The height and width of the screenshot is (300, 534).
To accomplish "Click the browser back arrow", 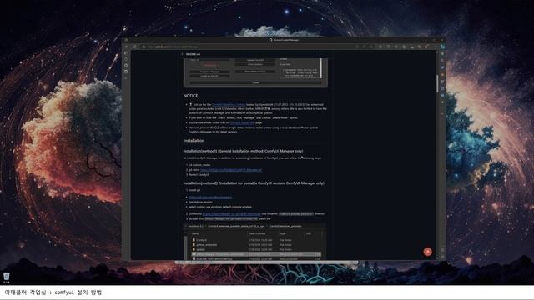I will click(126, 47).
